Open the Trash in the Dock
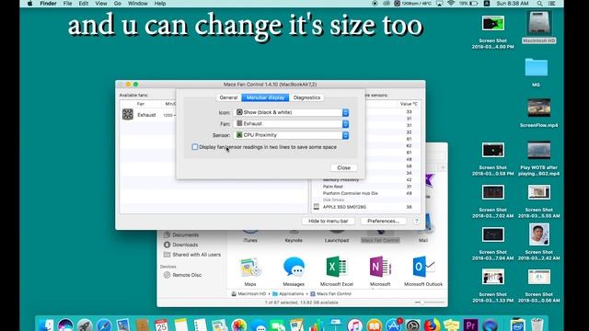The width and height of the screenshot is (589, 331). (x=537, y=325)
